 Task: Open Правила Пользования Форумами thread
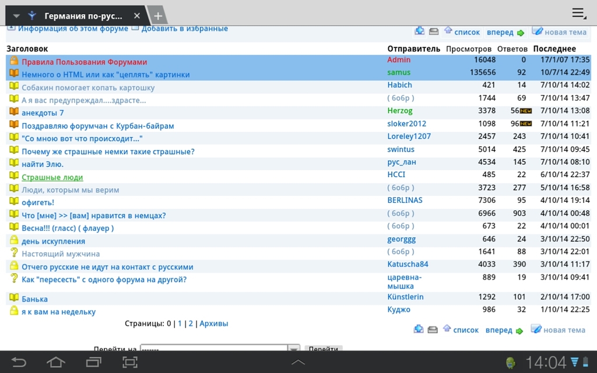pos(84,62)
